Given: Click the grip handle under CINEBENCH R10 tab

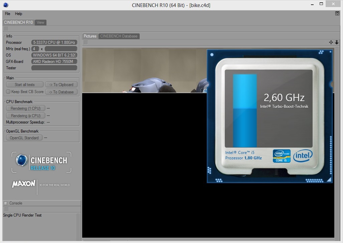Looking at the screenshot, I should click(6, 29).
